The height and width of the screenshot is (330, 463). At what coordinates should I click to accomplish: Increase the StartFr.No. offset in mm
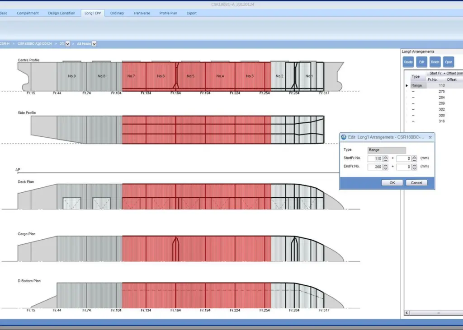[415, 157]
